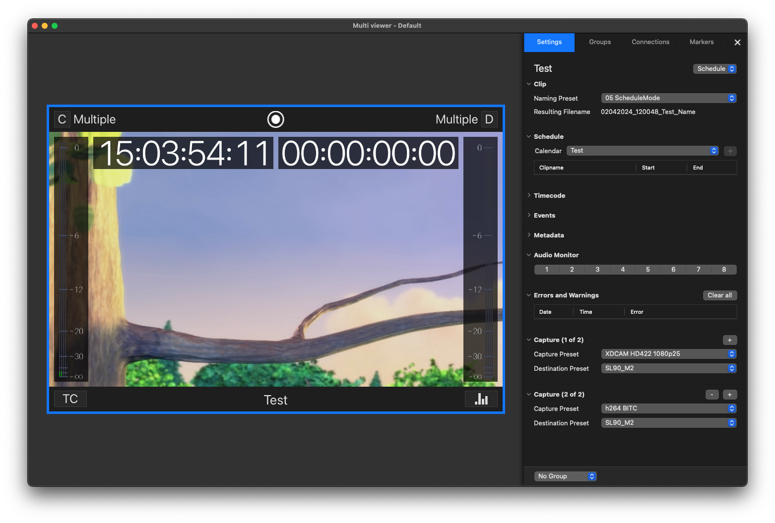
Task: Click the right audio level meter
Action: coord(480,259)
